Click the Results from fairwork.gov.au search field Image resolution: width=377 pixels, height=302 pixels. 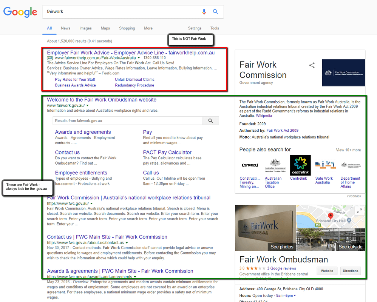click(x=127, y=120)
